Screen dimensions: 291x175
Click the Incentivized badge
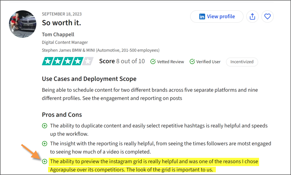pyautogui.click(x=242, y=62)
